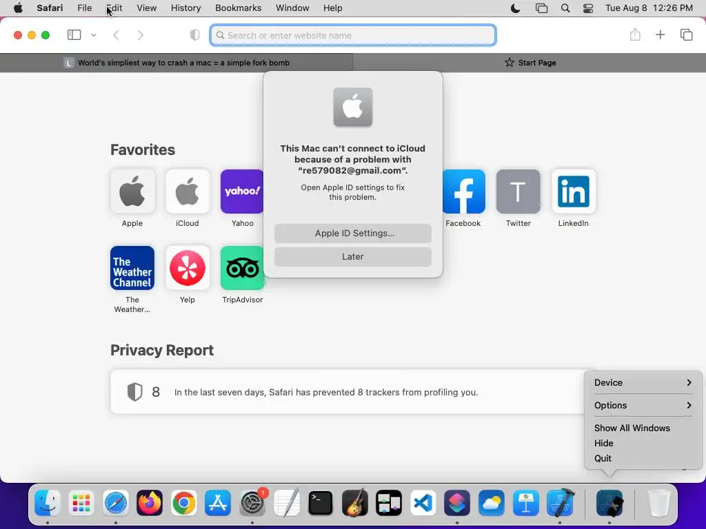
Task: Select the Start Page tab
Action: 529,63
